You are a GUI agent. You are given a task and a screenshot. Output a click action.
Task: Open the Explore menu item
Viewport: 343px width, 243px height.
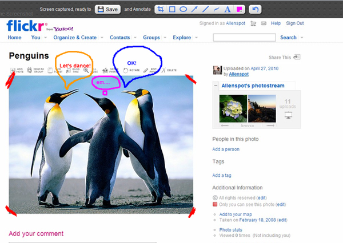click(x=182, y=38)
